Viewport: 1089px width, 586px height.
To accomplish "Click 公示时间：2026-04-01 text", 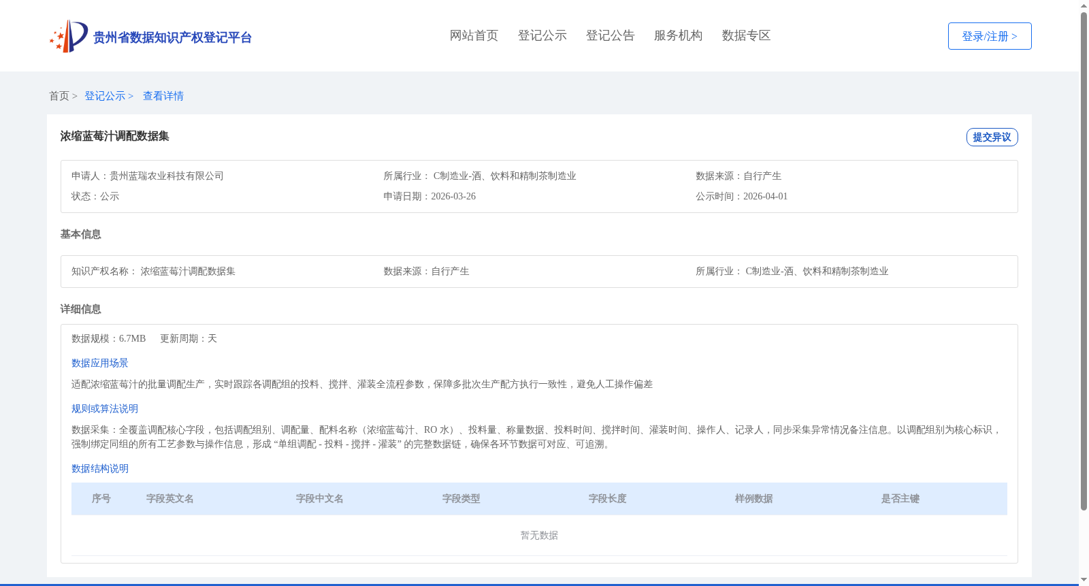I will [x=741, y=196].
